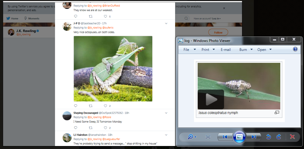Viewport: 304px width, 149px height.
Task: Open LJ Hairston's profile avatar
Action: click(67, 138)
